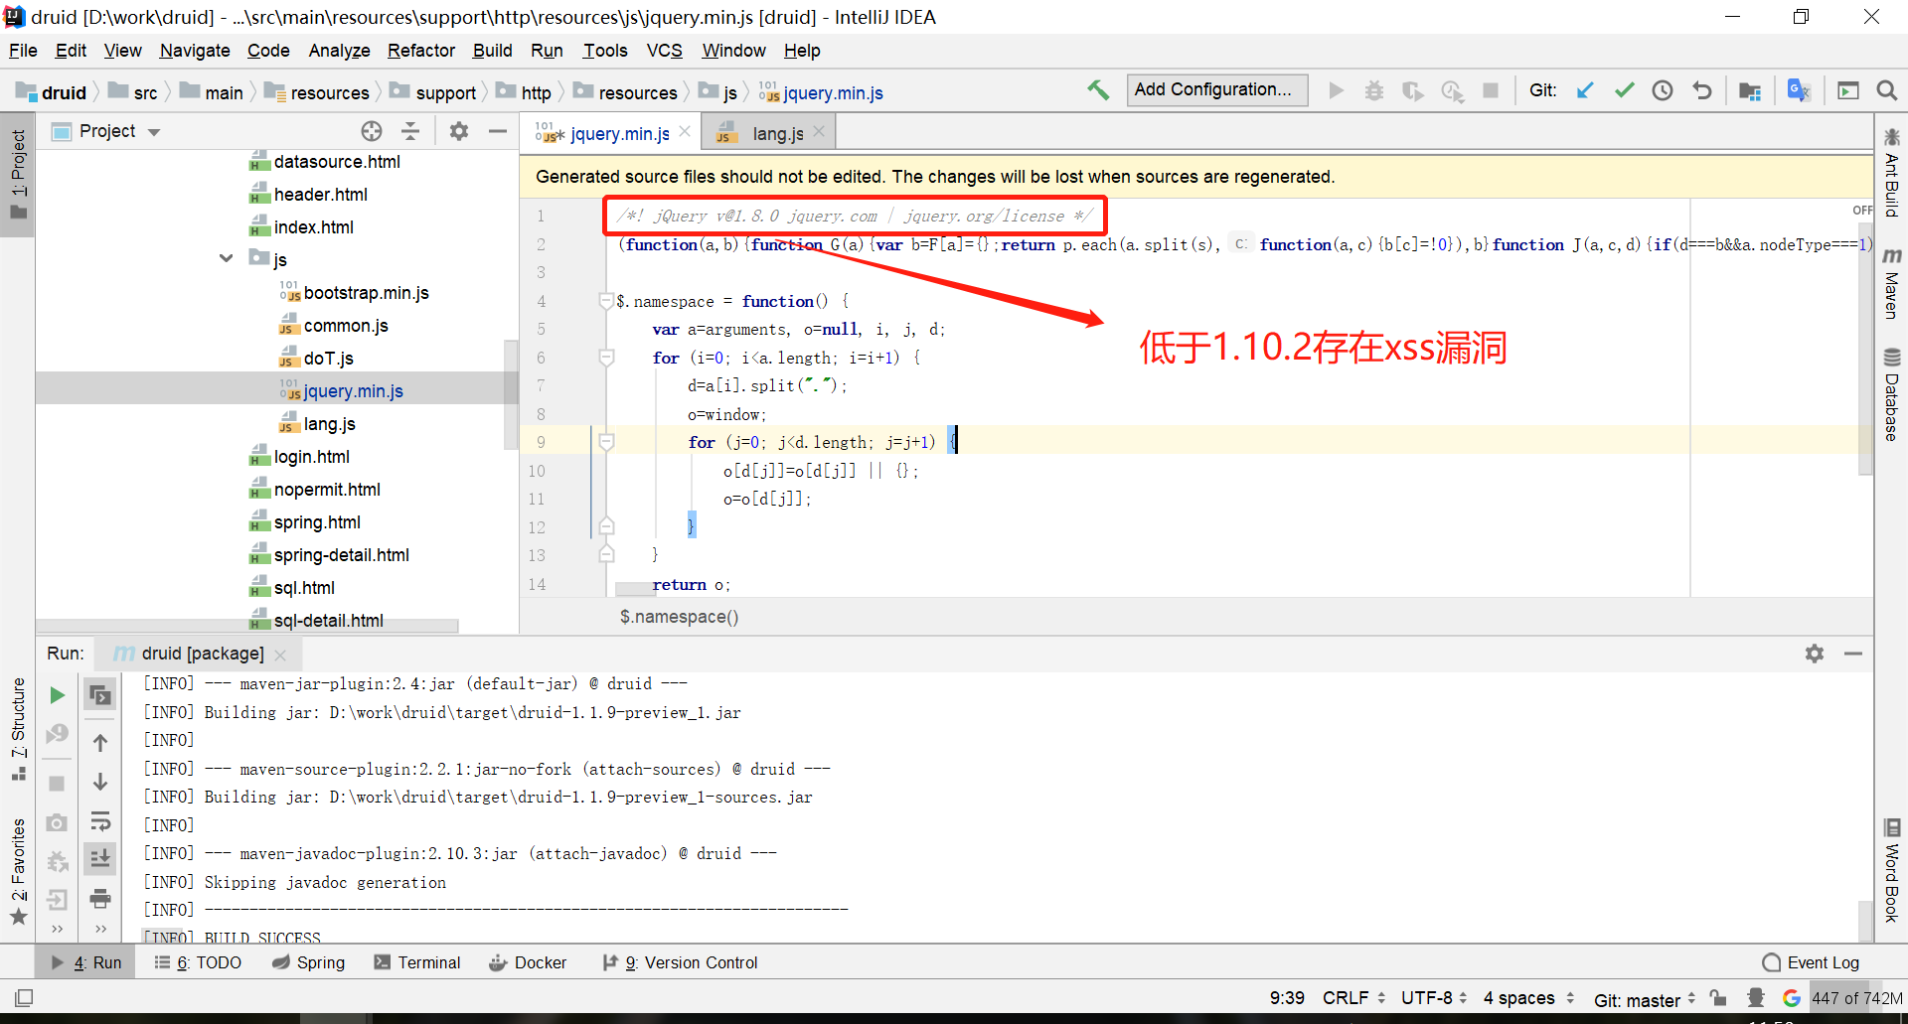
Task: Click the memory usage indicator bar
Action: 1855,998
